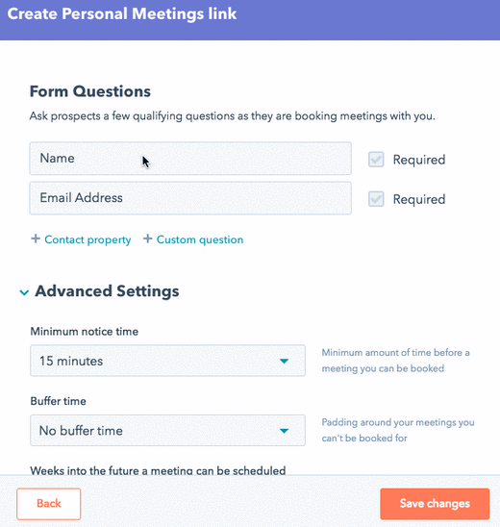The image size is (500, 527).
Task: Click the Save changes button
Action: point(435,504)
